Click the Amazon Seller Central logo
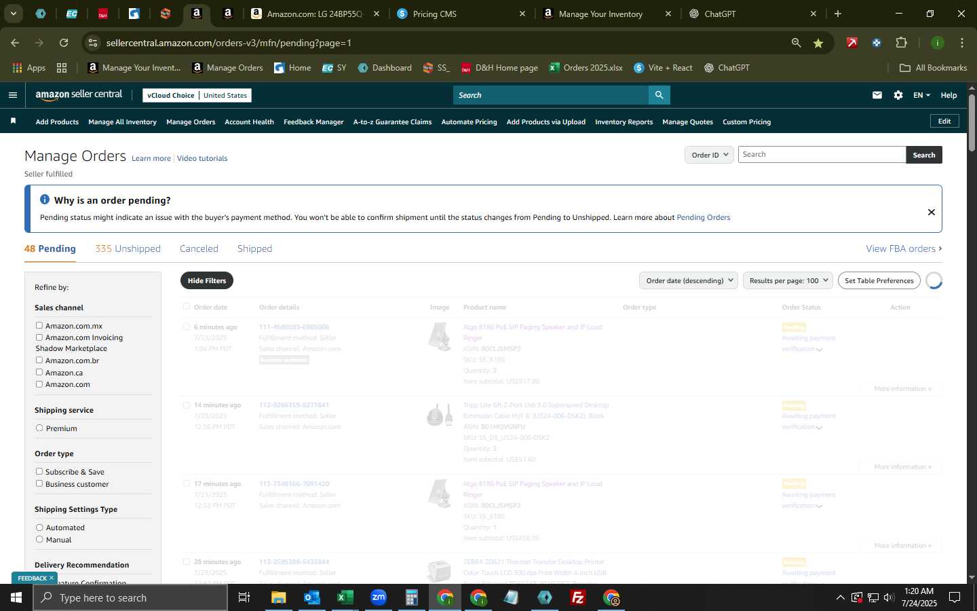977x611 pixels. tap(79, 95)
